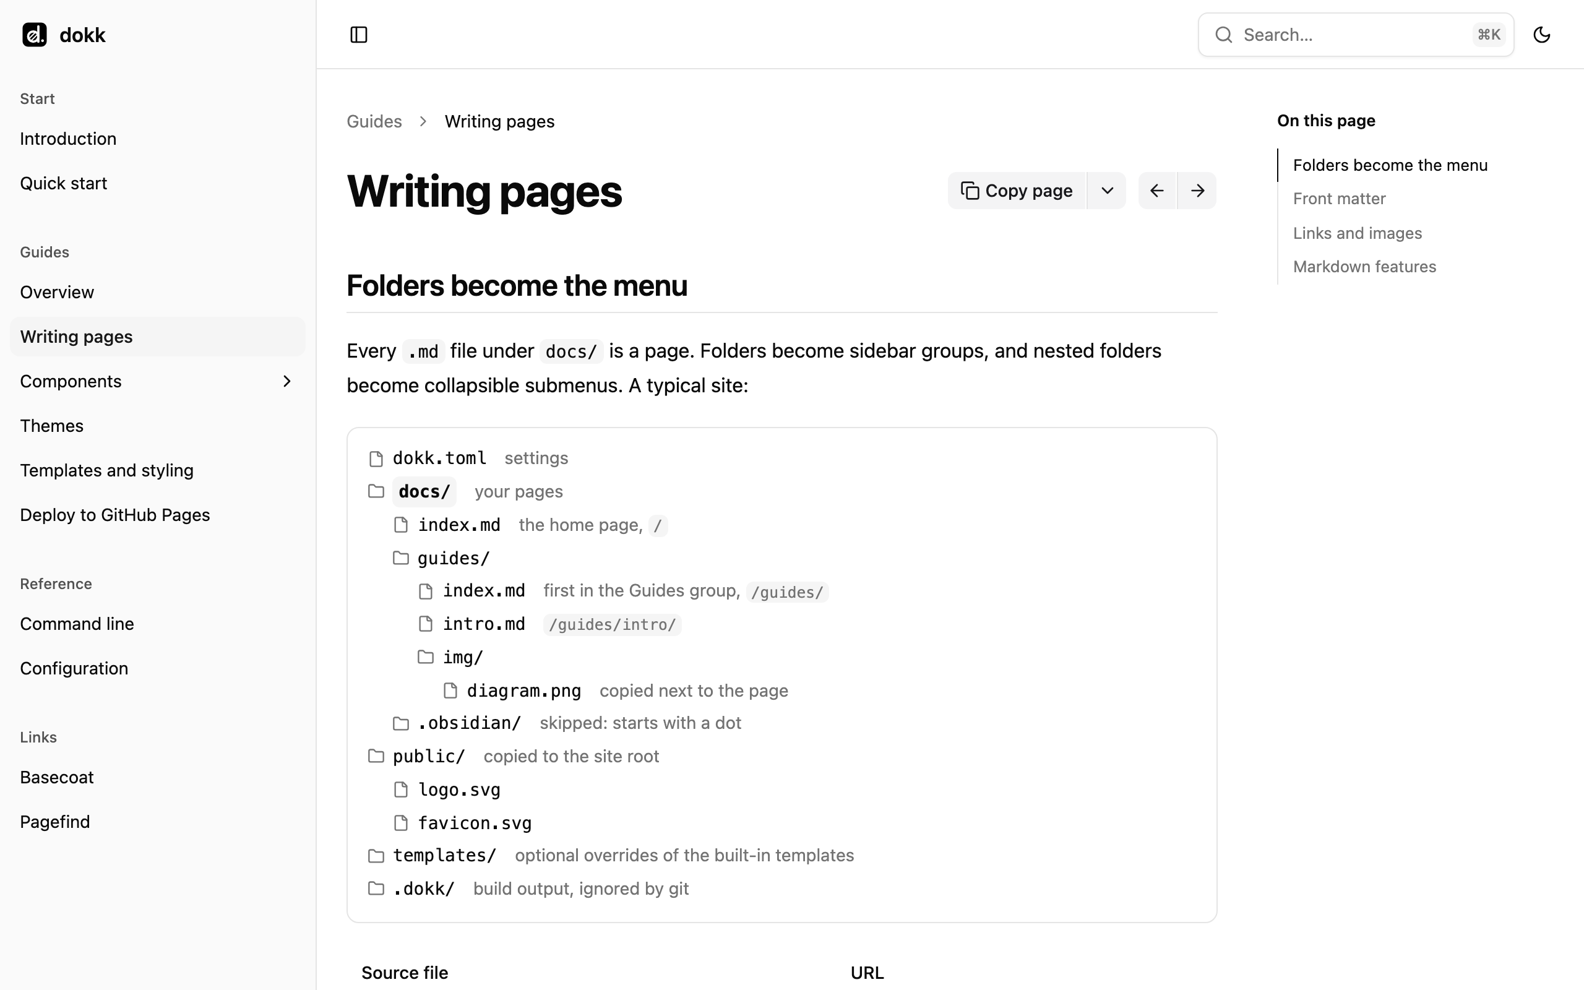
Task: Go to previous page with left arrow
Action: [1157, 191]
